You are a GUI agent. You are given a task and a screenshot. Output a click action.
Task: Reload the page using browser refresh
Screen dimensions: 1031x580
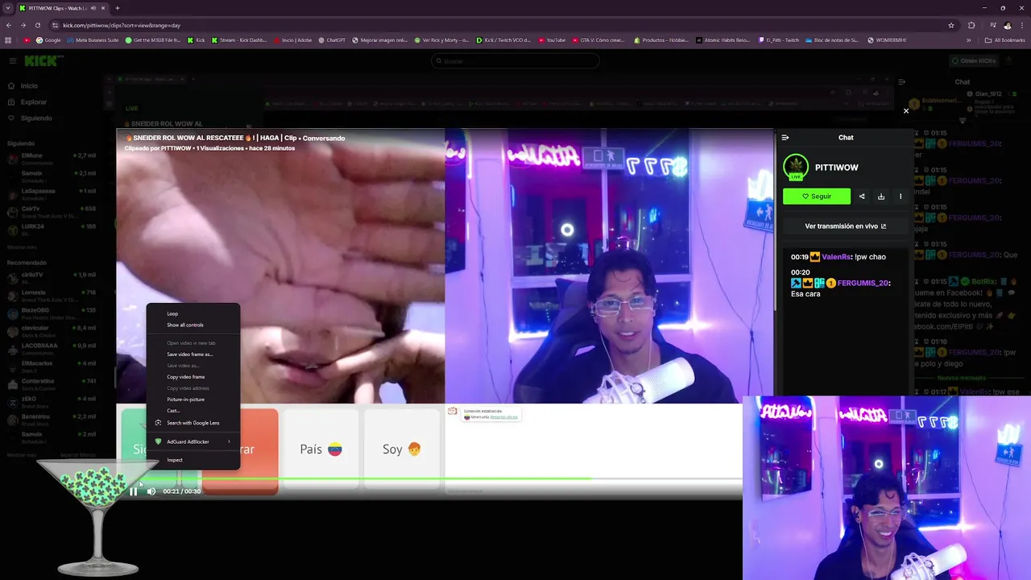(38, 25)
